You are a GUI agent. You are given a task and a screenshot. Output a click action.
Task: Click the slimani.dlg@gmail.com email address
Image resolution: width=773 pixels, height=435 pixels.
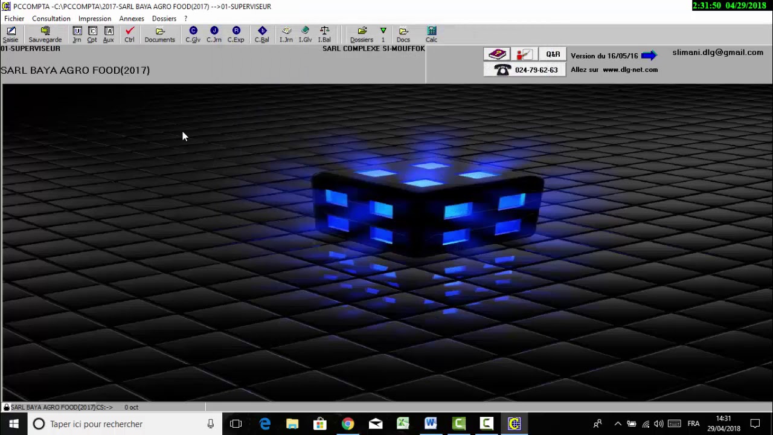718,53
